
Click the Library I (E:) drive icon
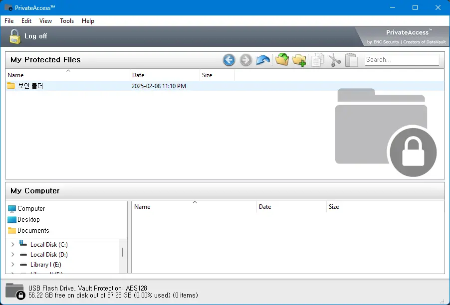click(x=23, y=265)
